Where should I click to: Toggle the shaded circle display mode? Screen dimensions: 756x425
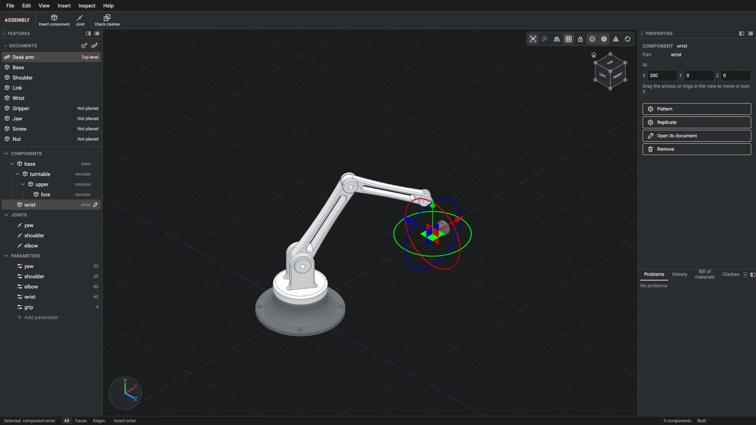pyautogui.click(x=592, y=39)
